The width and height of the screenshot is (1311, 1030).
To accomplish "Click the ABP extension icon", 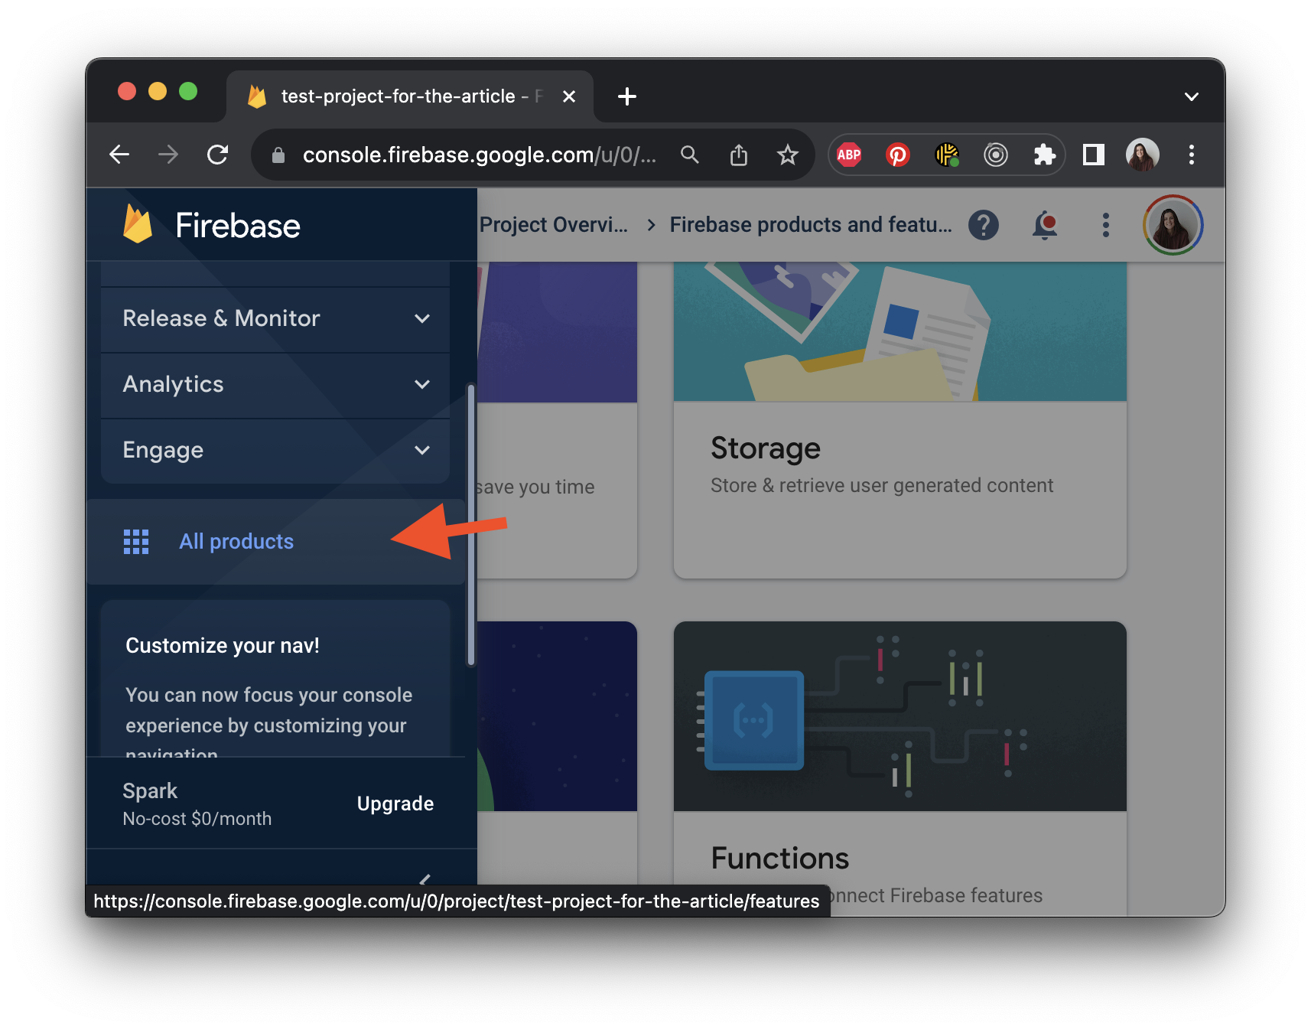I will [x=849, y=155].
